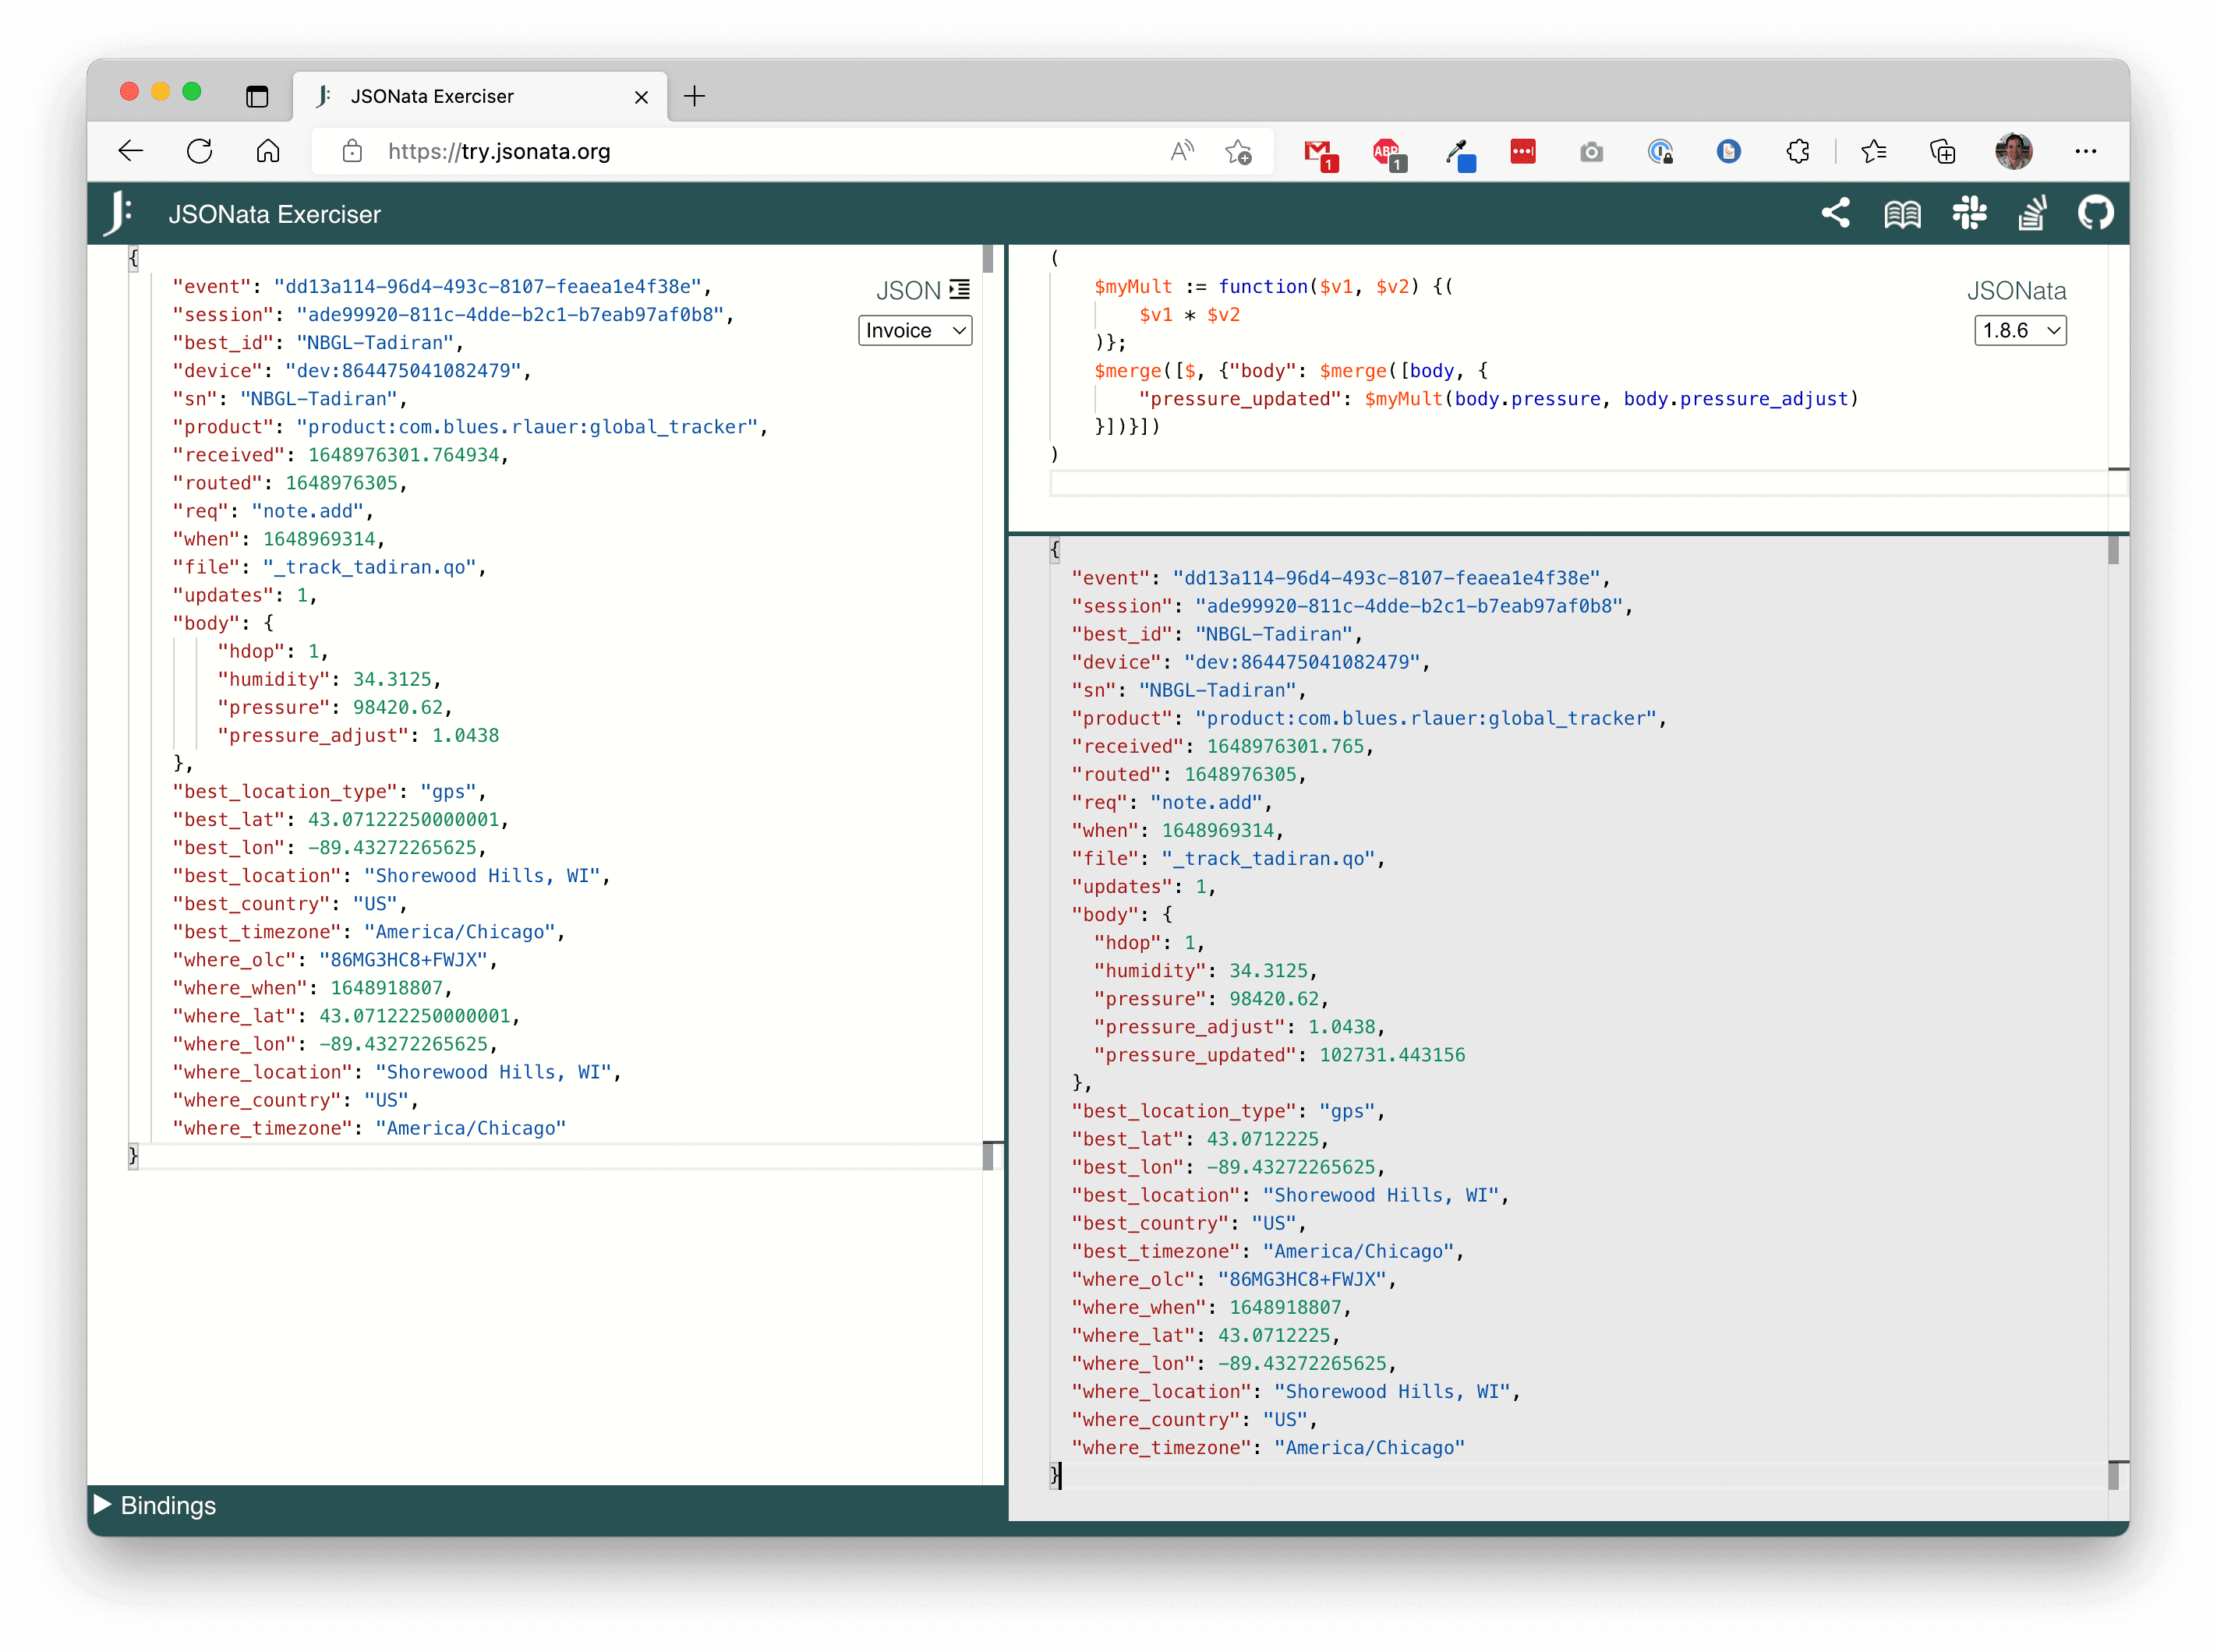Click the 1Password lock extension icon
The height and width of the screenshot is (1652, 2217).
click(1660, 152)
